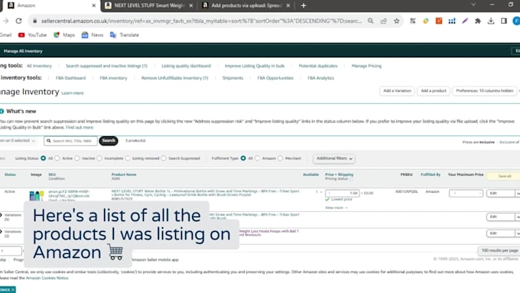Select Search Suppressed radio
Viewport: 520px width, 293px height.
[164, 158]
